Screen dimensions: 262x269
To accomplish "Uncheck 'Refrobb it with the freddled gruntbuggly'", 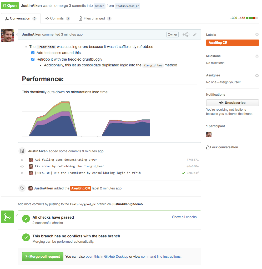I will coord(33,59).
